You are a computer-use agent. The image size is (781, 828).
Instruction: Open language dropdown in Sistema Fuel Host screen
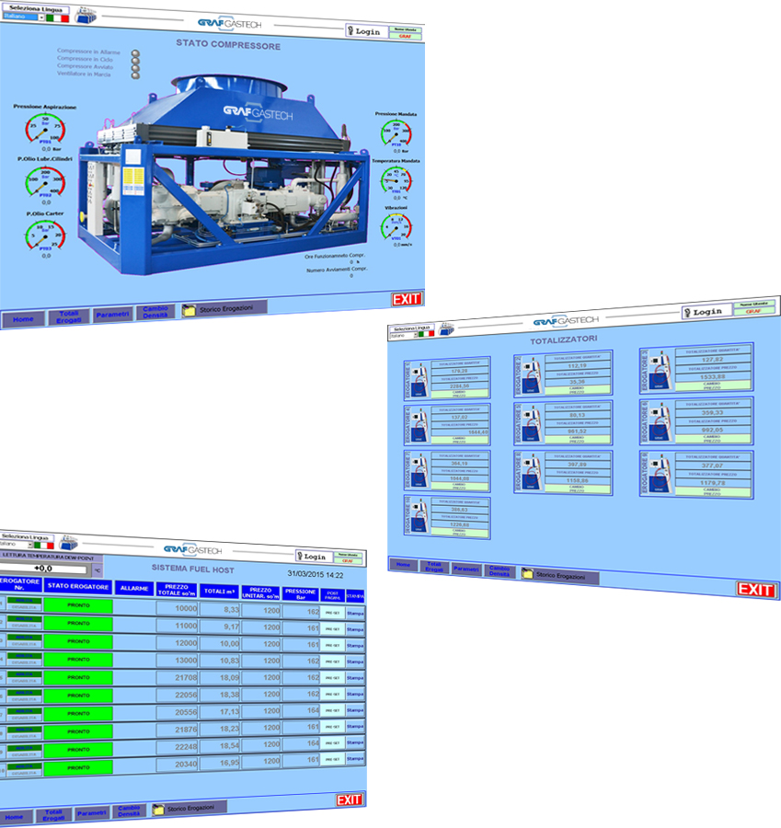click(30, 544)
